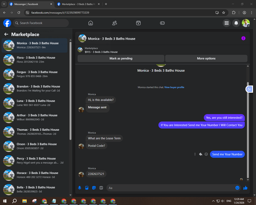Open the volume control in tray

(223, 201)
